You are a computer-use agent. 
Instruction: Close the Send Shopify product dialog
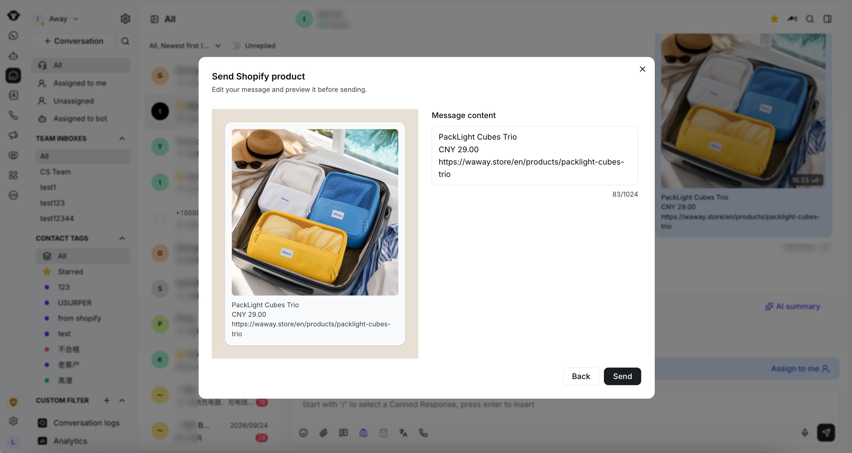coord(642,69)
